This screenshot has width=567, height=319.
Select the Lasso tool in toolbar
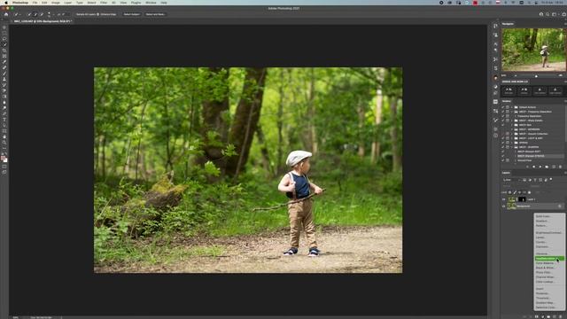pyautogui.click(x=4, y=39)
